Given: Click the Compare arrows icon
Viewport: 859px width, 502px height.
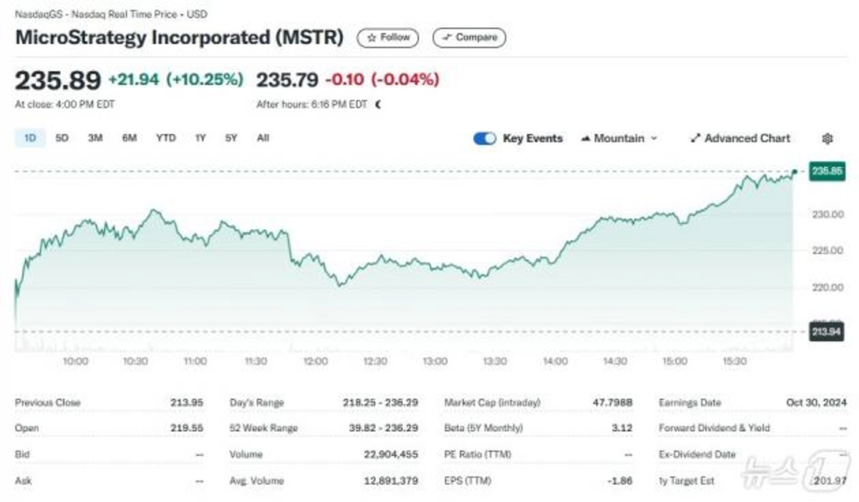Looking at the screenshot, I should tap(447, 38).
